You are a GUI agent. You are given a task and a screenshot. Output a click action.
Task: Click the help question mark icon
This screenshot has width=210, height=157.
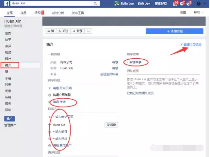click(x=199, y=4)
